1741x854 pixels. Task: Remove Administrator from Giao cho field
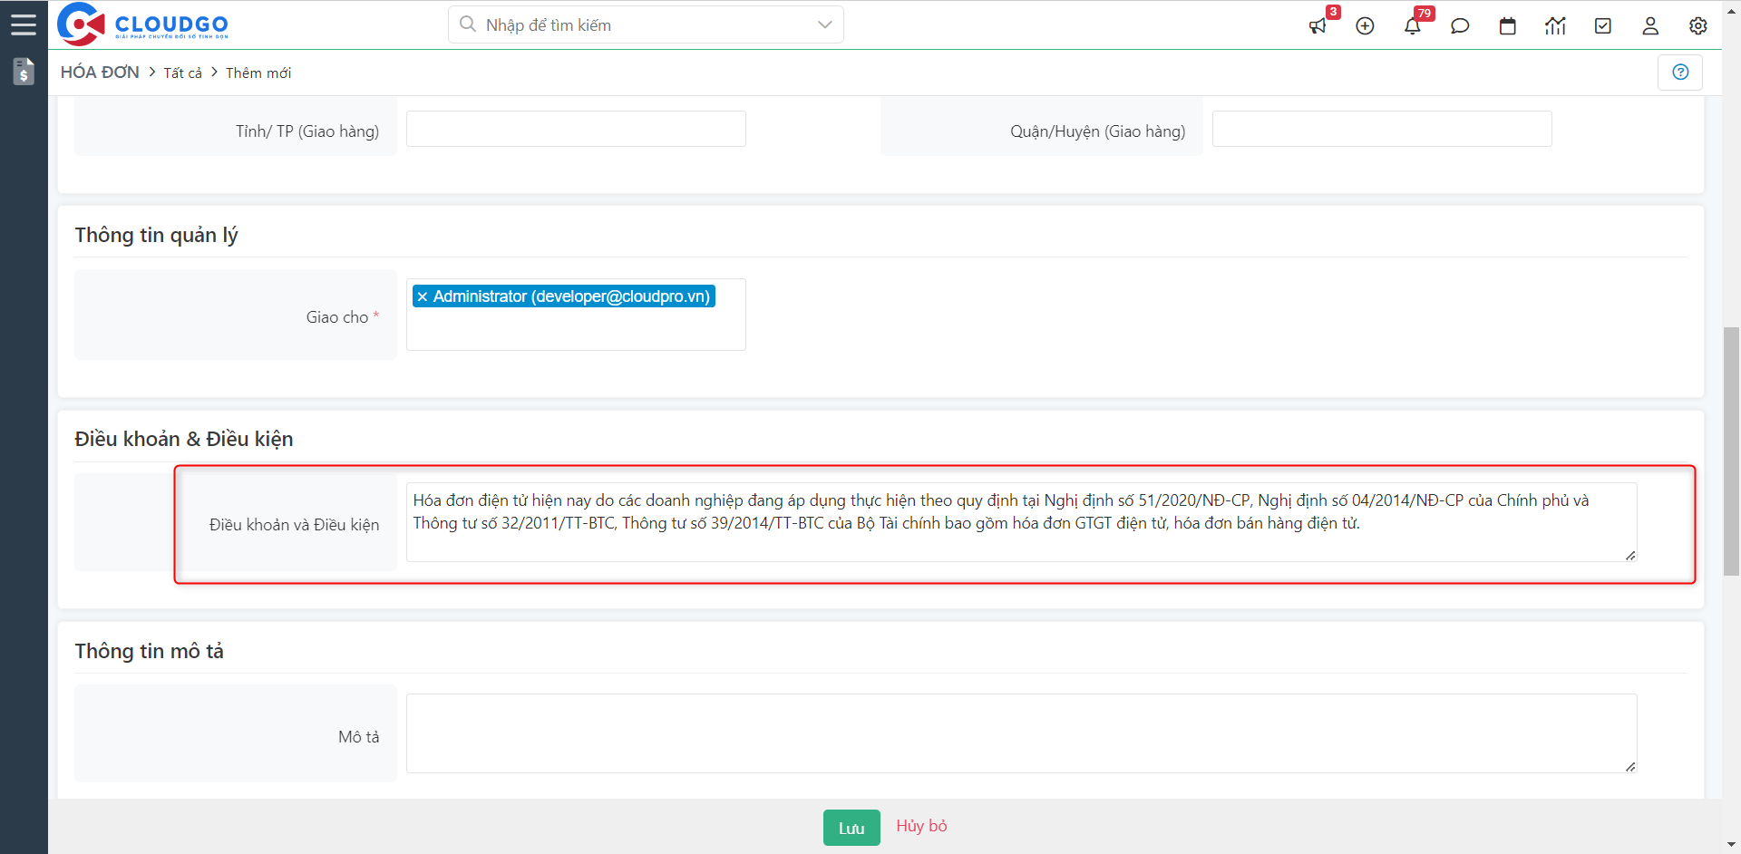pos(423,297)
